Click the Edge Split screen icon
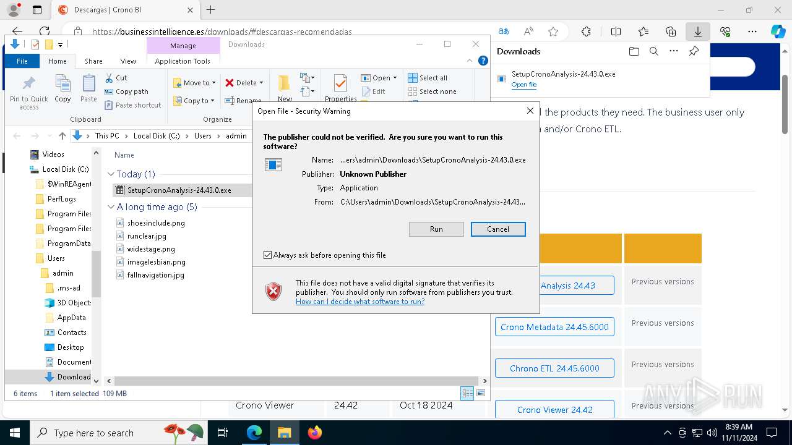Image resolution: width=792 pixels, height=445 pixels. tap(616, 32)
